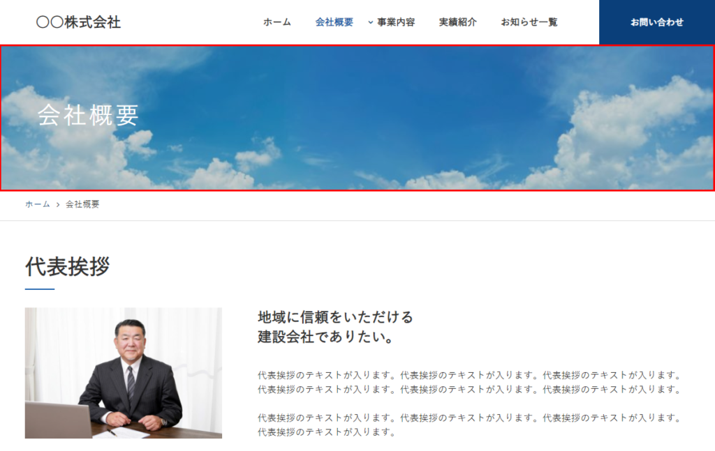Click the last greeting paragraph text
The height and width of the screenshot is (451, 715).
click(468, 425)
